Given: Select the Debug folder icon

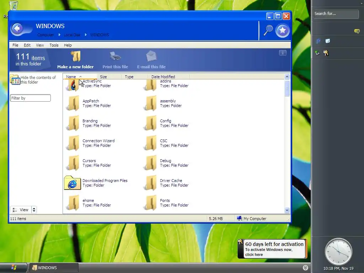Looking at the screenshot, I should 150,163.
